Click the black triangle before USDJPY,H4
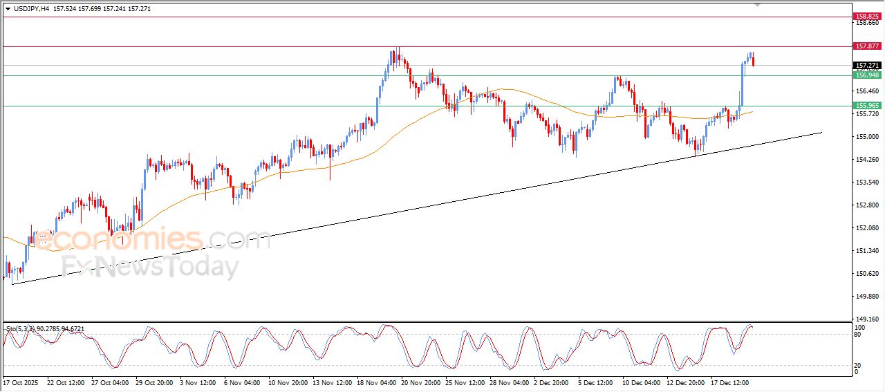The height and width of the screenshot is (392, 885). coord(8,9)
